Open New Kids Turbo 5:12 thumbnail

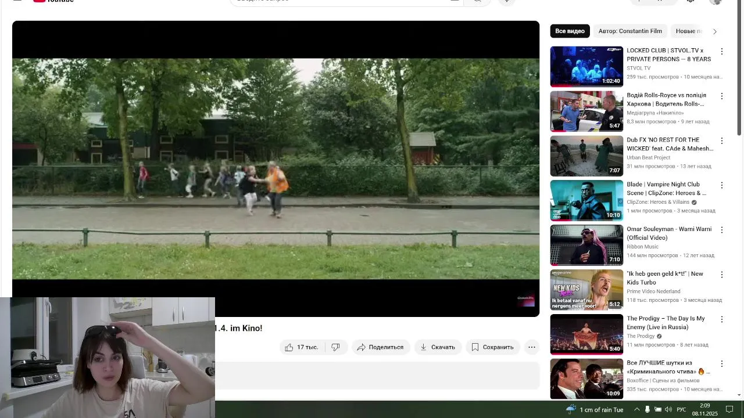pyautogui.click(x=586, y=290)
